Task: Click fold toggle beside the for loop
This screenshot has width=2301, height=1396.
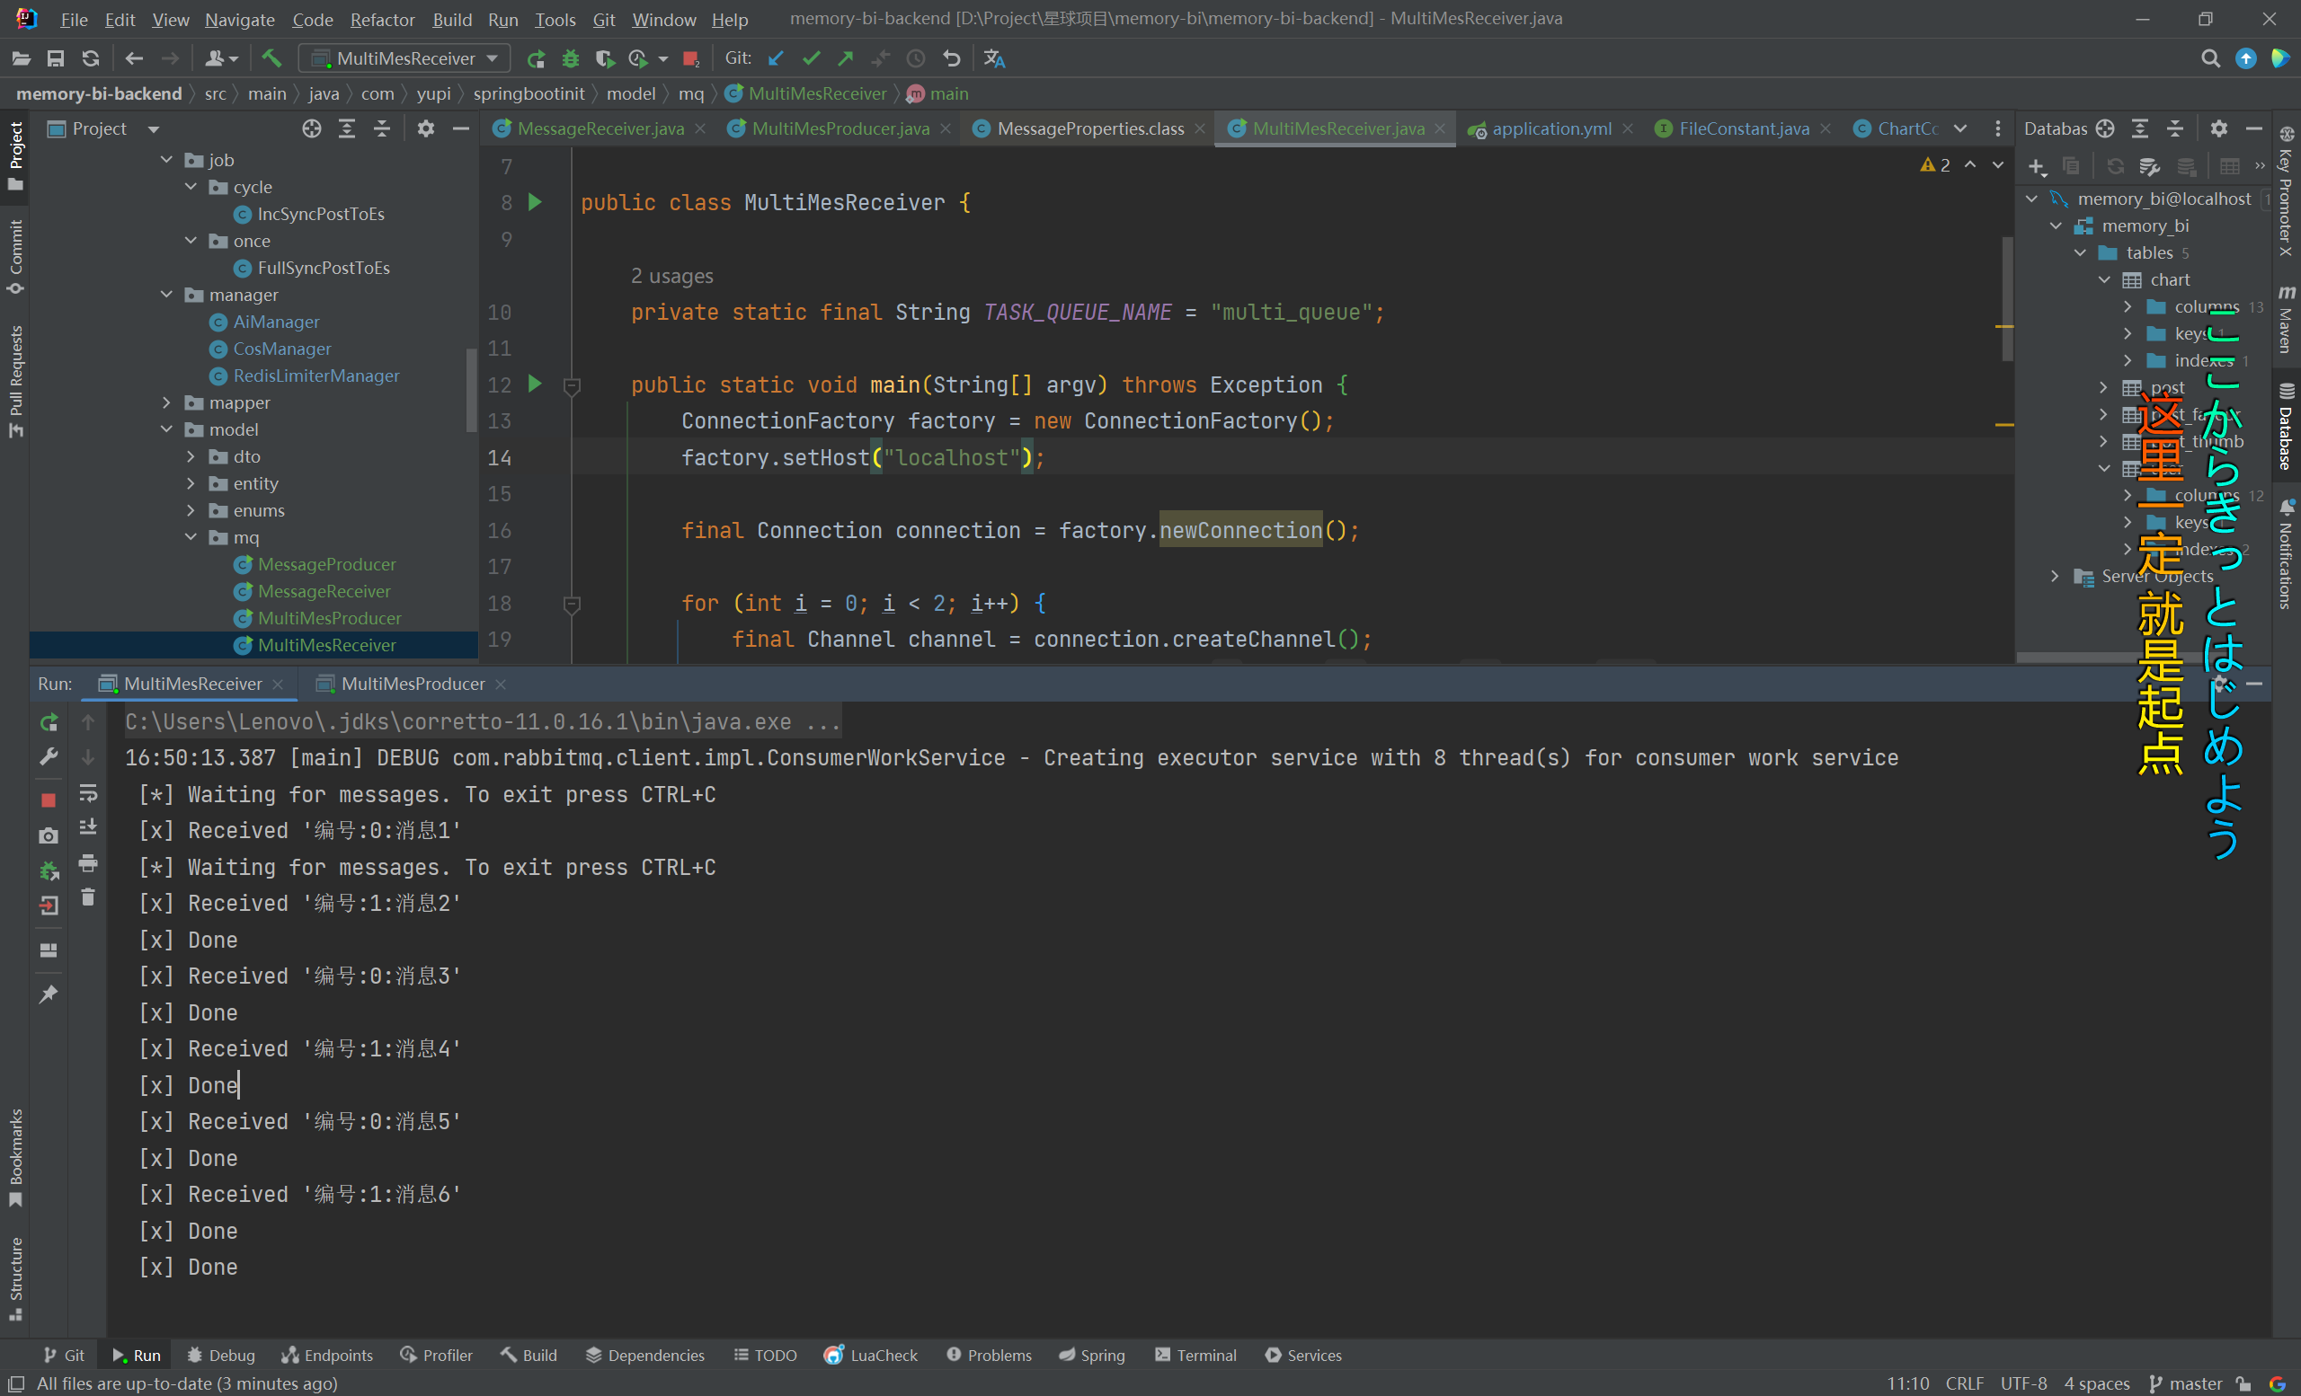Action: pyautogui.click(x=573, y=604)
